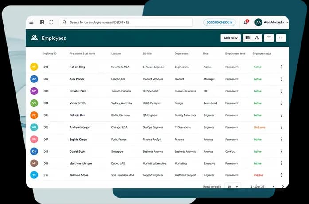Image resolution: width=309 pixels, height=204 pixels.
Task: Click Sophie Green's pink avatar
Action: coord(34,139)
